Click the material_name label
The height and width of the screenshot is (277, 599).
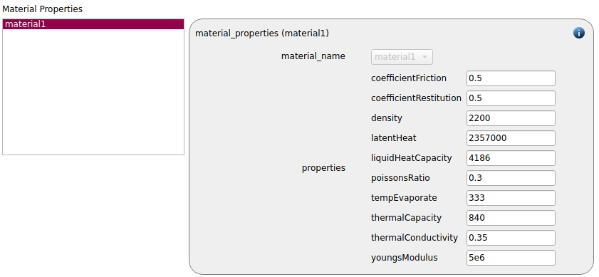tap(313, 56)
